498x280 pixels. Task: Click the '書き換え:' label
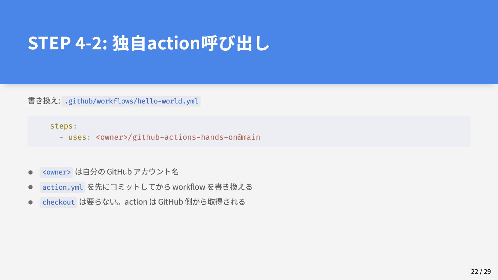pos(44,101)
